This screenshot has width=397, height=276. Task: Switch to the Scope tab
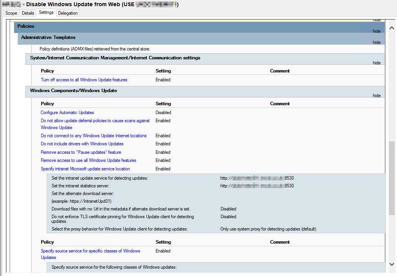tap(11, 13)
